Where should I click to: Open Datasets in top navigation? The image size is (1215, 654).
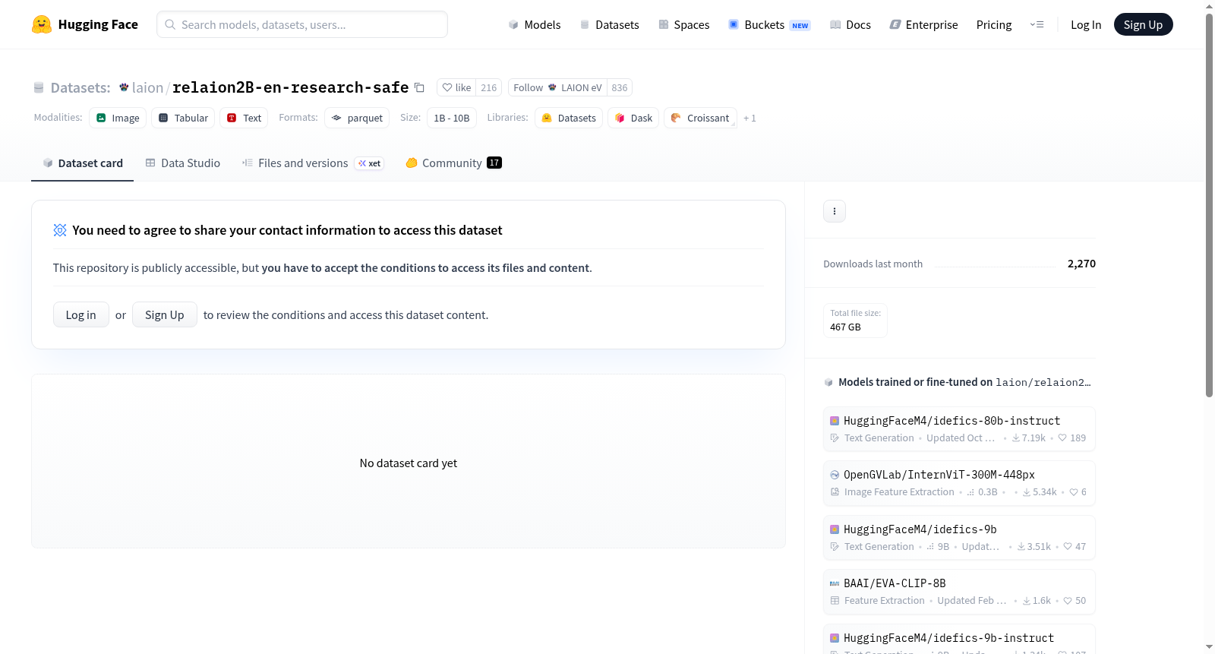(610, 24)
